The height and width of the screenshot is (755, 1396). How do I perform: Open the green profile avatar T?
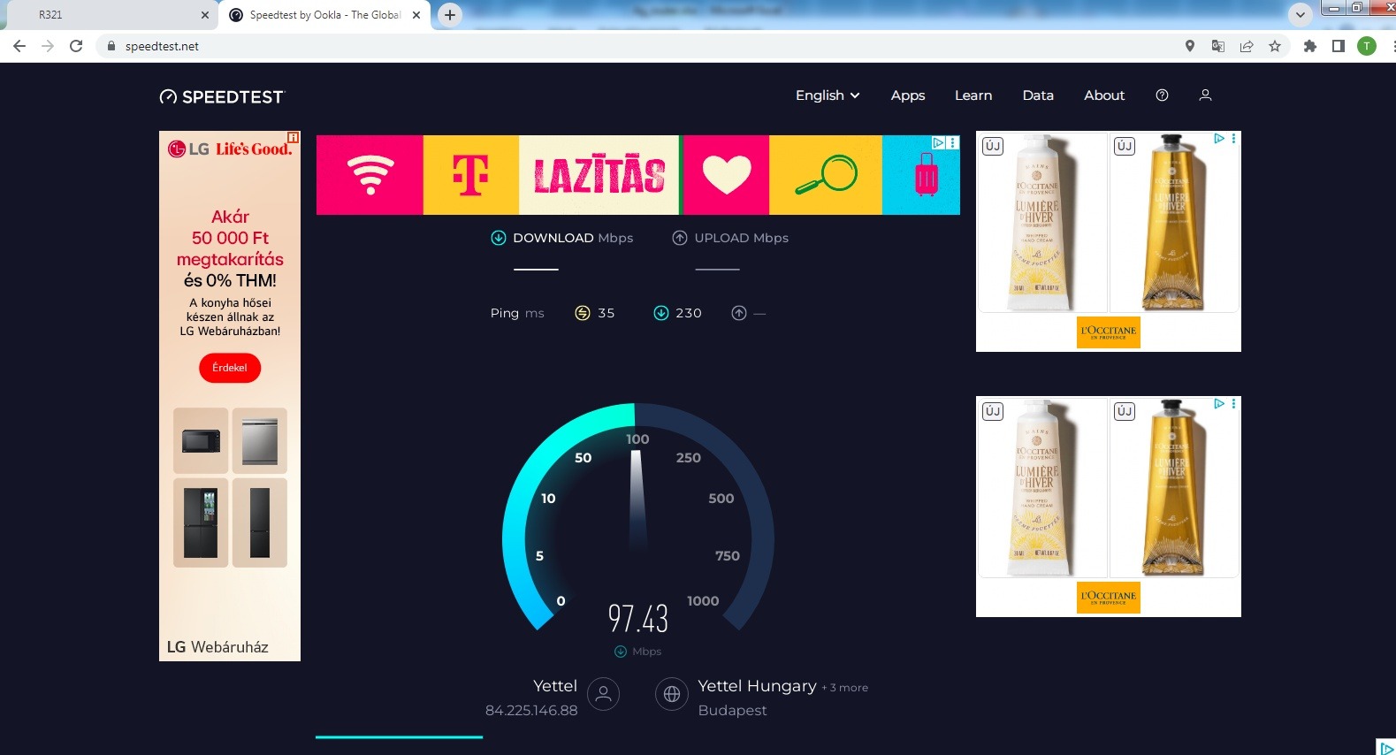tap(1367, 46)
